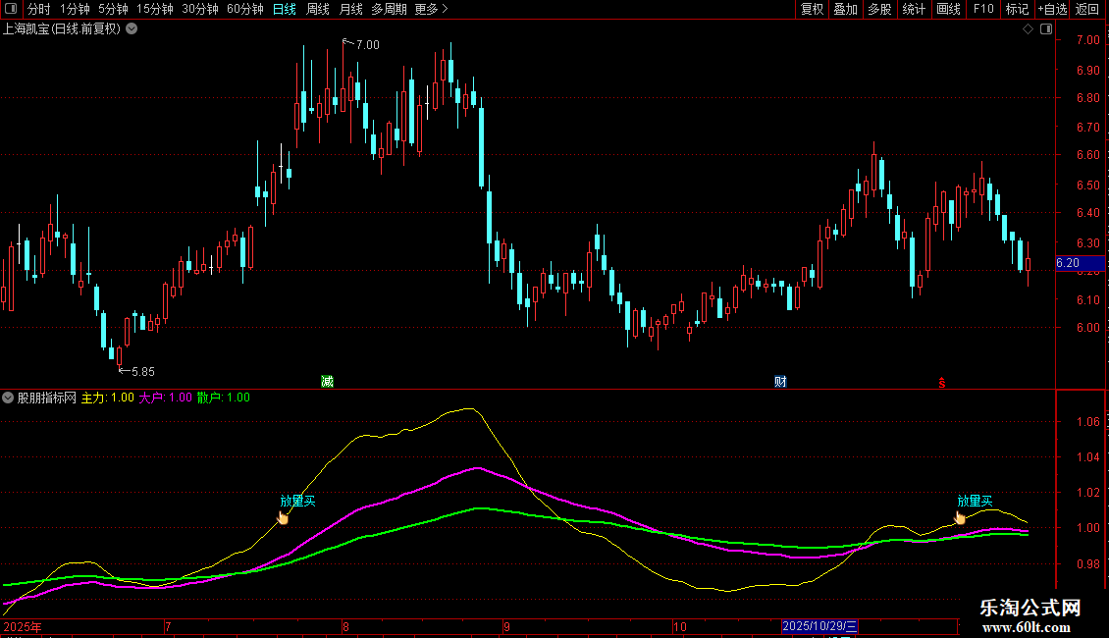Click month 10 on the time axis
1109x638 pixels.
[x=680, y=626]
